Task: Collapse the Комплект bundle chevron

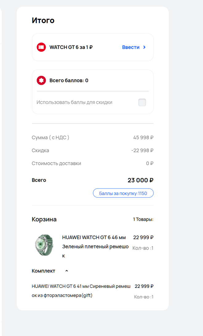Action: [x=67, y=271]
